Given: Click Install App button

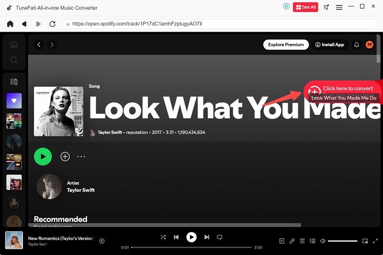Looking at the screenshot, I should 330,44.
